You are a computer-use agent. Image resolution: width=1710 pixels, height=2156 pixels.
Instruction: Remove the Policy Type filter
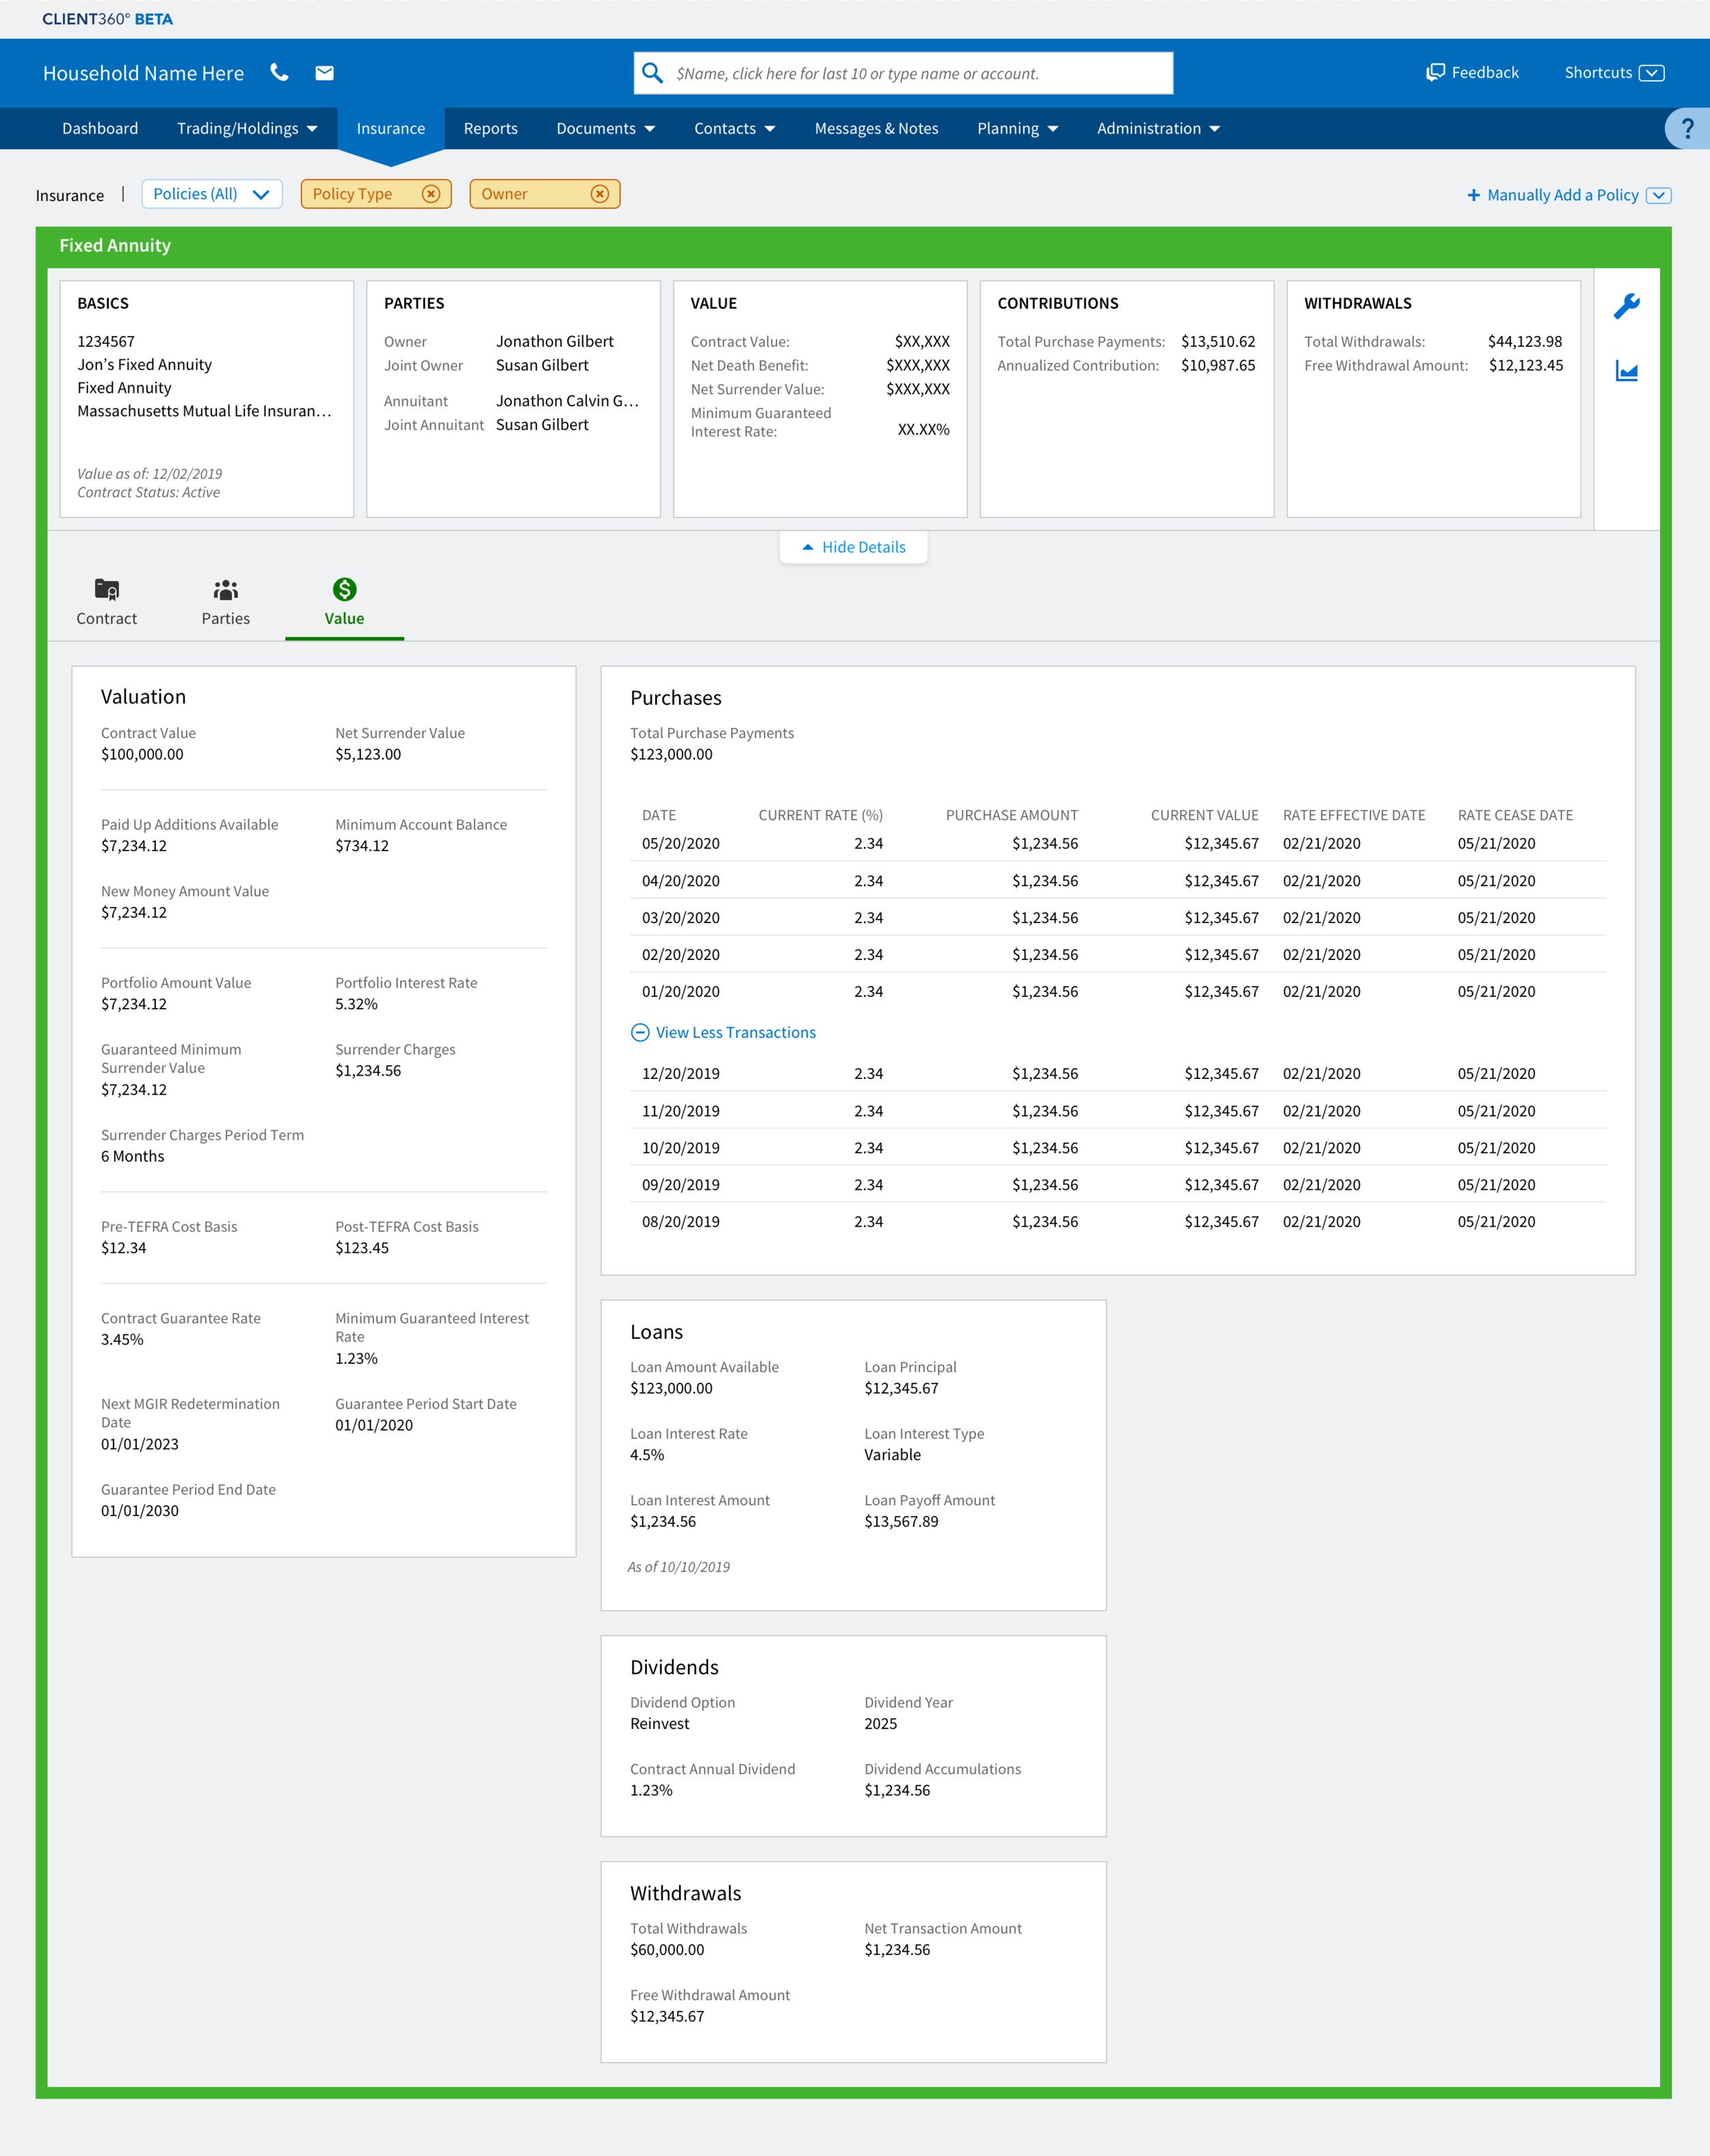pyautogui.click(x=431, y=194)
